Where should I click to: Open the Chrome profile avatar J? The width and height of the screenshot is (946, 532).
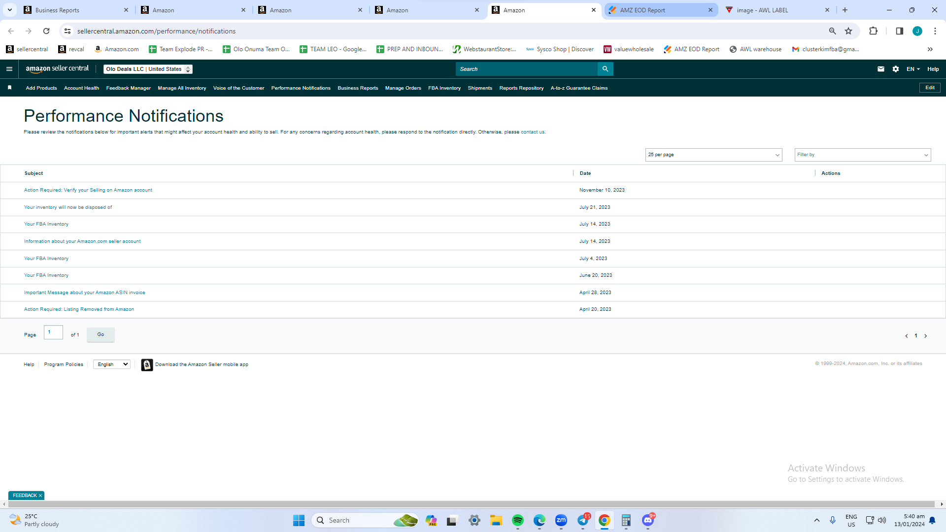click(x=917, y=31)
